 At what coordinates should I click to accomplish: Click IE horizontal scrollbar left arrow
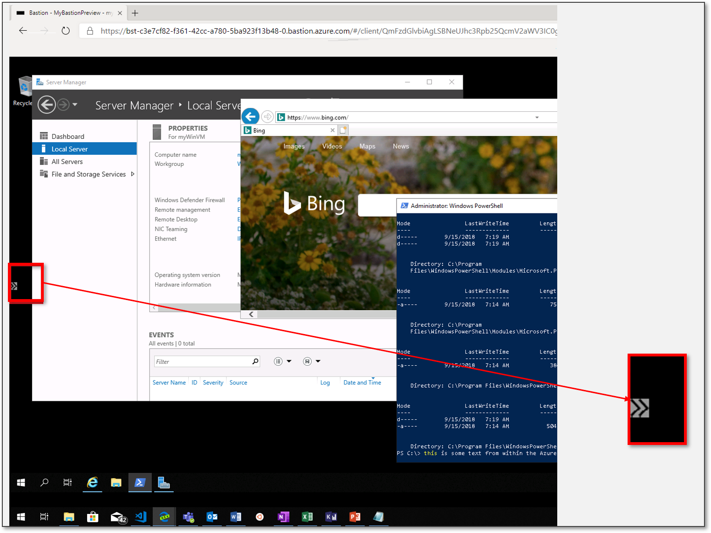(x=251, y=314)
